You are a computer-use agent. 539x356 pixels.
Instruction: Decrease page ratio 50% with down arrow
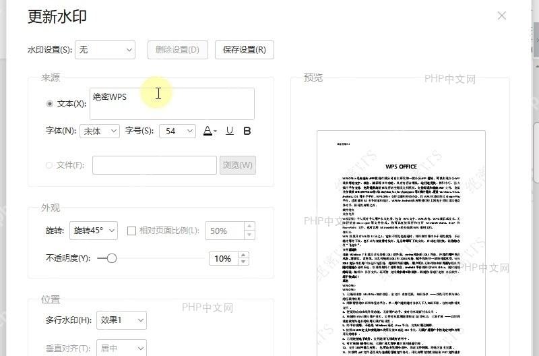[x=249, y=235]
